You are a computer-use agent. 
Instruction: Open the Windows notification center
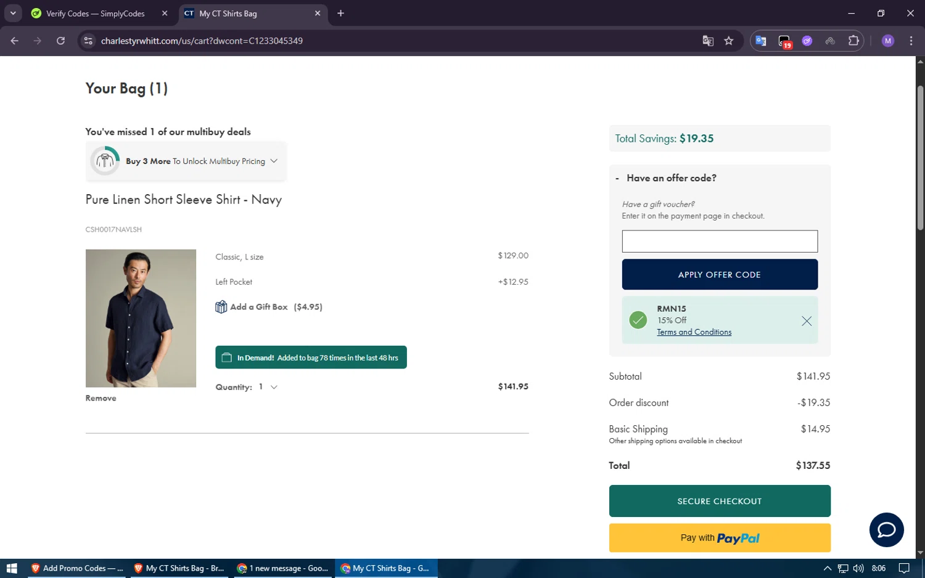[904, 568]
